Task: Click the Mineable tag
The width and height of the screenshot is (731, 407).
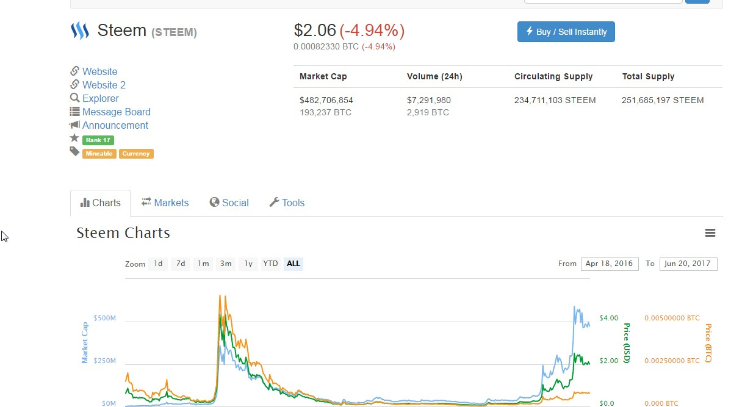Action: (x=99, y=153)
